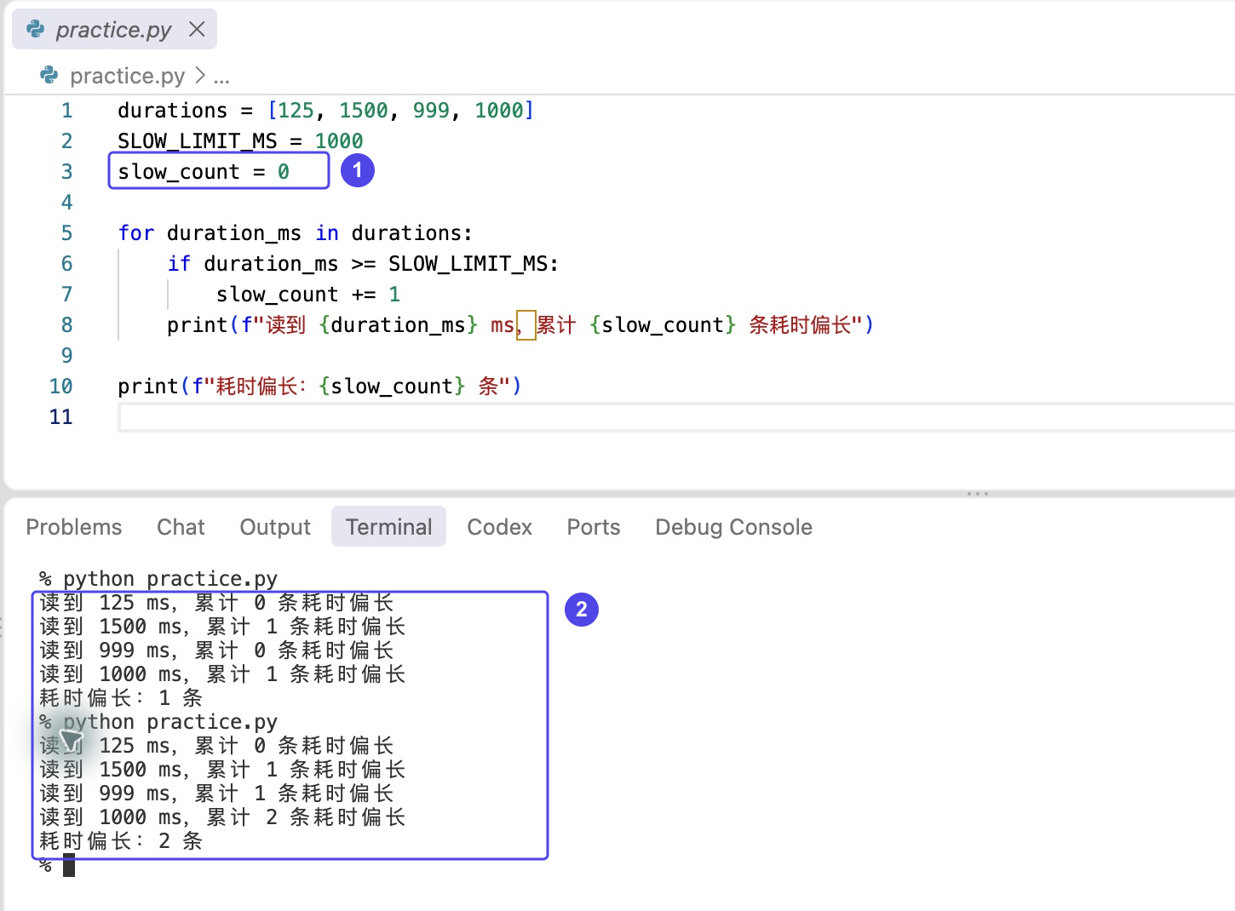
Task: Expand the breadcrumb chevron after practice.py
Action: (x=200, y=76)
